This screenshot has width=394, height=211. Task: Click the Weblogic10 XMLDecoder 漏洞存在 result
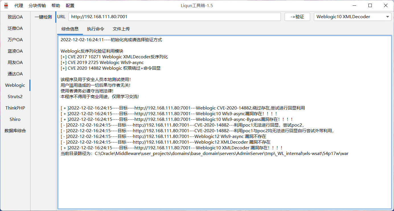coord(172,148)
